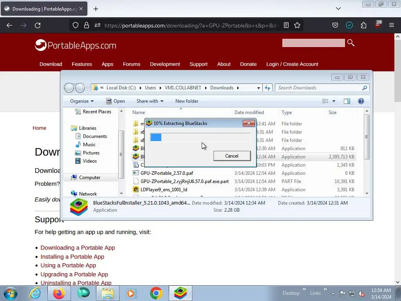Image resolution: width=401 pixels, height=301 pixels.
Task: Click Firefox back arrow button
Action: click(x=9, y=25)
